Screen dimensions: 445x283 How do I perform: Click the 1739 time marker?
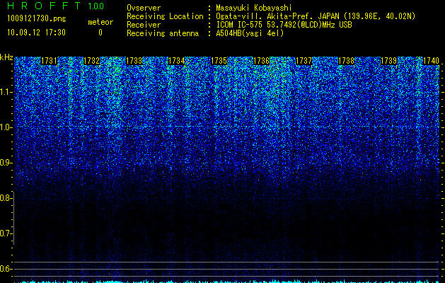tap(388, 61)
